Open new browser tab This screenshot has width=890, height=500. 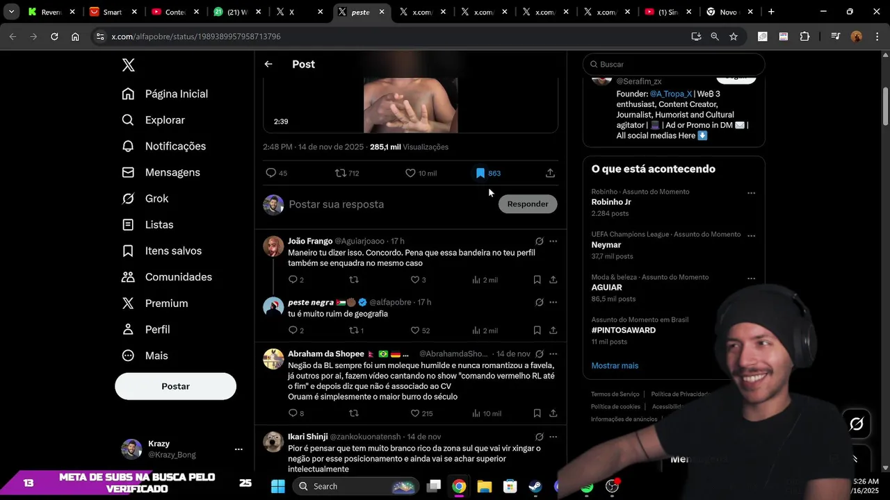pos(771,12)
